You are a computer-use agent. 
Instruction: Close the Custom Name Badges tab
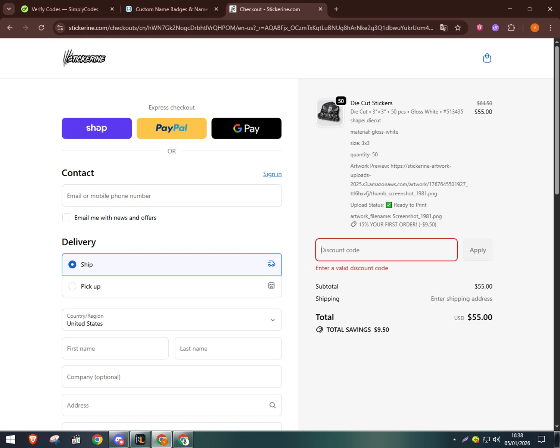click(x=216, y=9)
